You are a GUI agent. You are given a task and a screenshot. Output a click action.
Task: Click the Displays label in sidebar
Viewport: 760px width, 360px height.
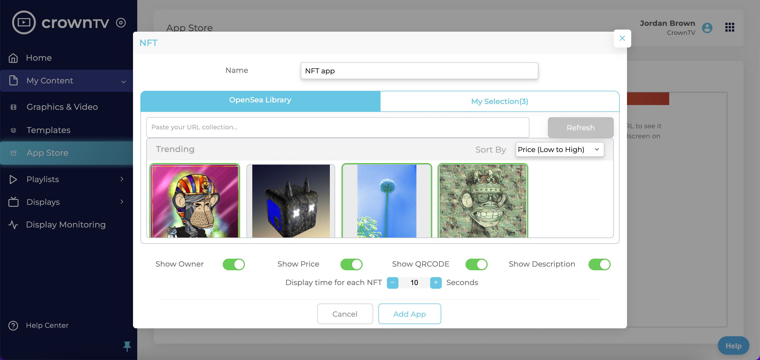43,202
